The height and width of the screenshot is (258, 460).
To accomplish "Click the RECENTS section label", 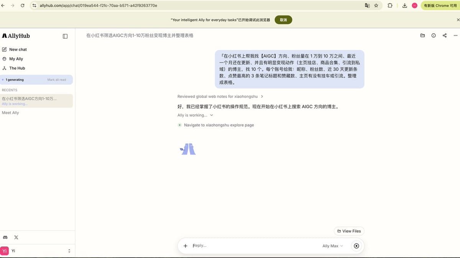I will coord(10,90).
